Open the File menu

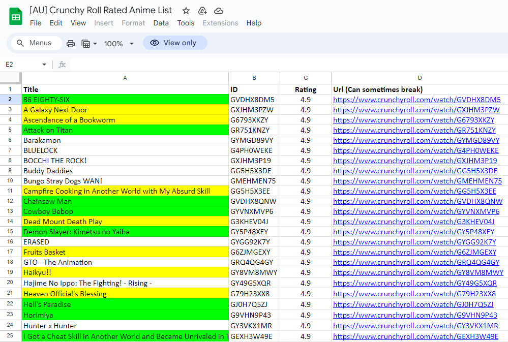(36, 23)
